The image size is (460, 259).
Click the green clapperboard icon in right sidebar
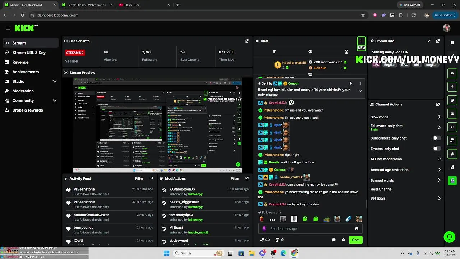pos(452,181)
